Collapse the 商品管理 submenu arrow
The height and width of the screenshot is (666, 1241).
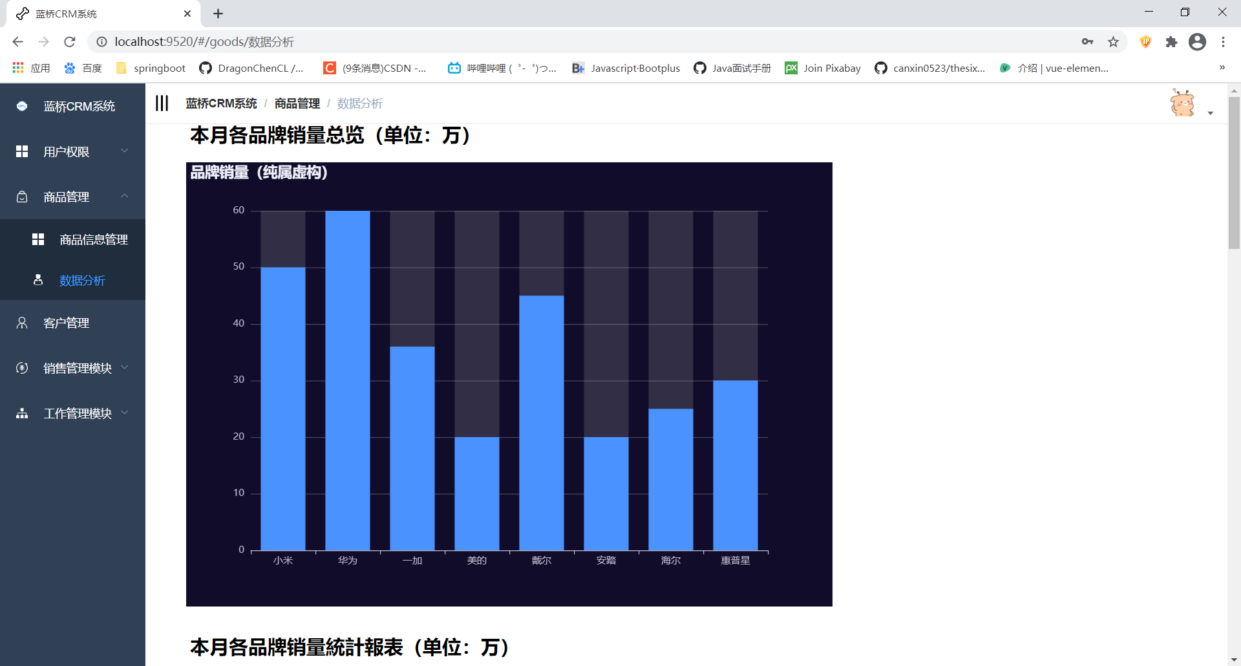tap(125, 196)
